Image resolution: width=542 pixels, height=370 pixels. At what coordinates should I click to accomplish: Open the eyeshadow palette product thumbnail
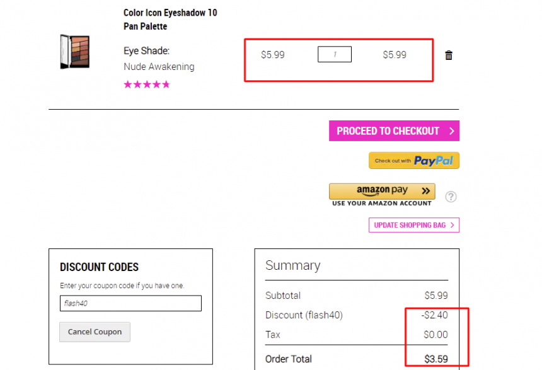point(75,52)
